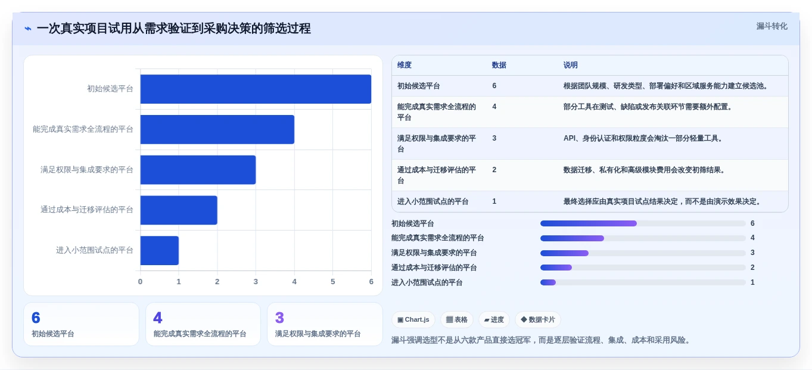The height and width of the screenshot is (370, 812).
Task: Click the 进入小范围试点的平台 chart bar
Action: pyautogui.click(x=160, y=250)
